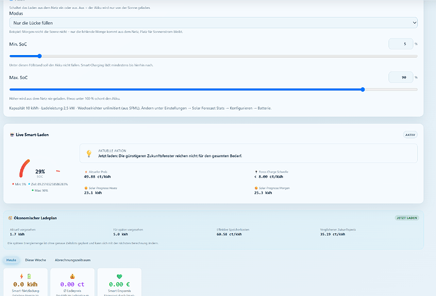Click the Ziel 89.25… gauge legend entry
Image resolution: width=436 pixels, height=296 pixels.
point(48,184)
